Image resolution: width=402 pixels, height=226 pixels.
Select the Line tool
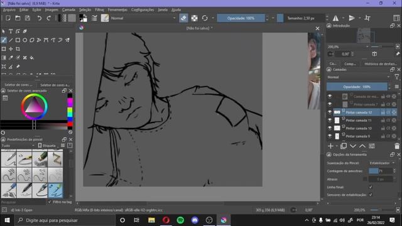click(x=11, y=40)
